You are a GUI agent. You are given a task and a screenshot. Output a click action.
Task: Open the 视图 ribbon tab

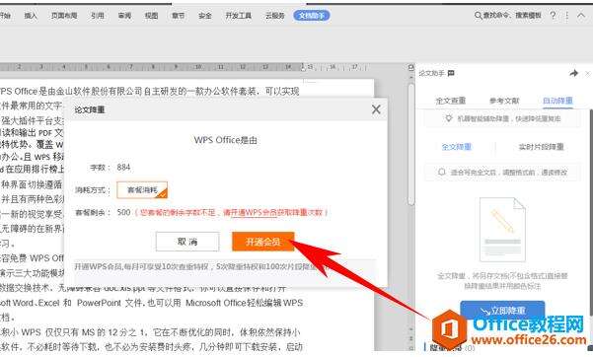tap(151, 16)
